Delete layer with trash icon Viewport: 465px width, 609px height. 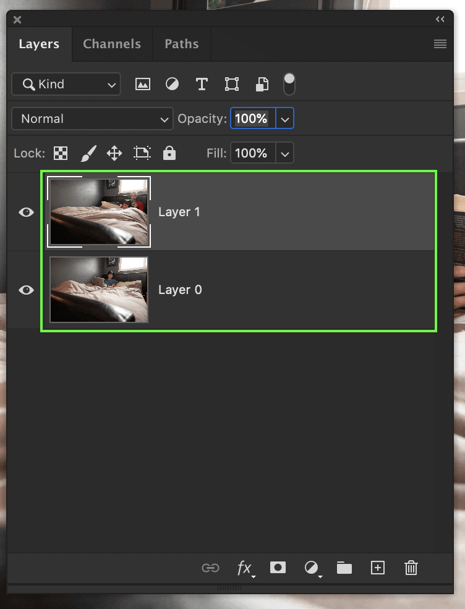[411, 568]
